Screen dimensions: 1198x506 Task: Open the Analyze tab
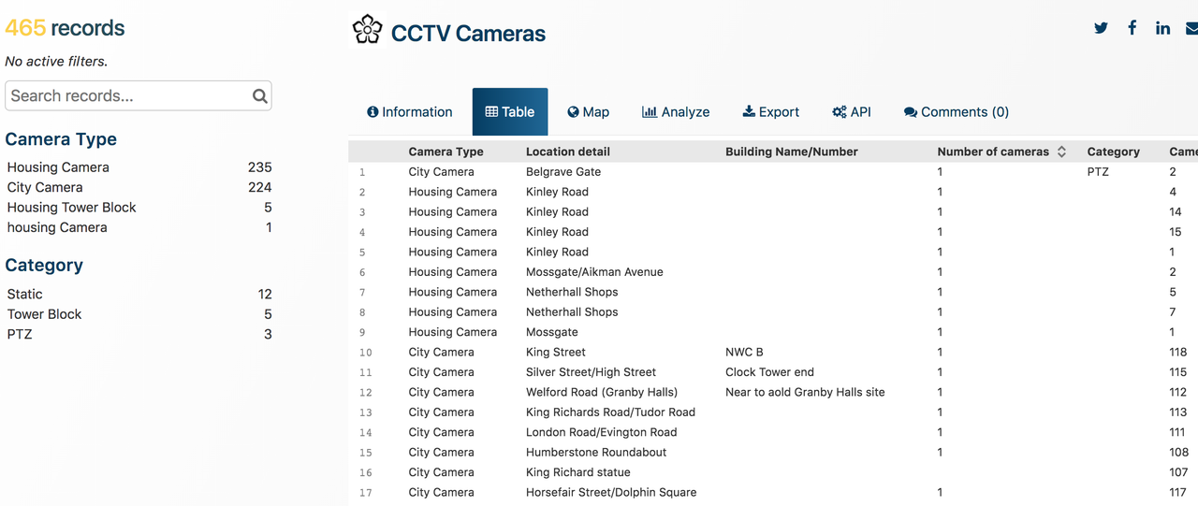(676, 112)
